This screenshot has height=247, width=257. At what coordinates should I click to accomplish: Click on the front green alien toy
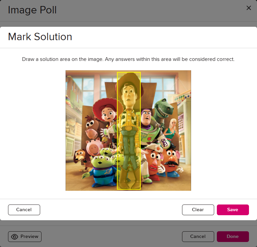coord(102,170)
